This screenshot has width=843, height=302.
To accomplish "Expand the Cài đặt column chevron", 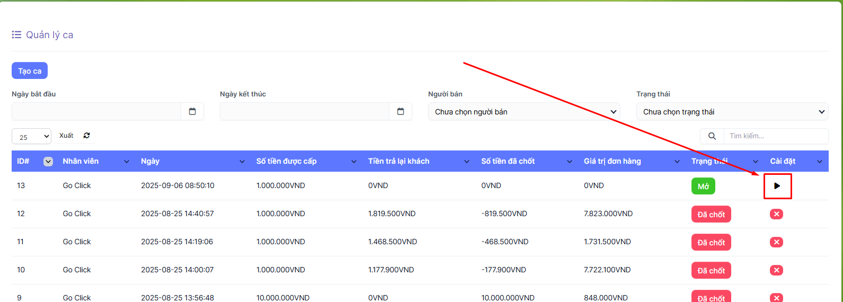I will pyautogui.click(x=819, y=162).
